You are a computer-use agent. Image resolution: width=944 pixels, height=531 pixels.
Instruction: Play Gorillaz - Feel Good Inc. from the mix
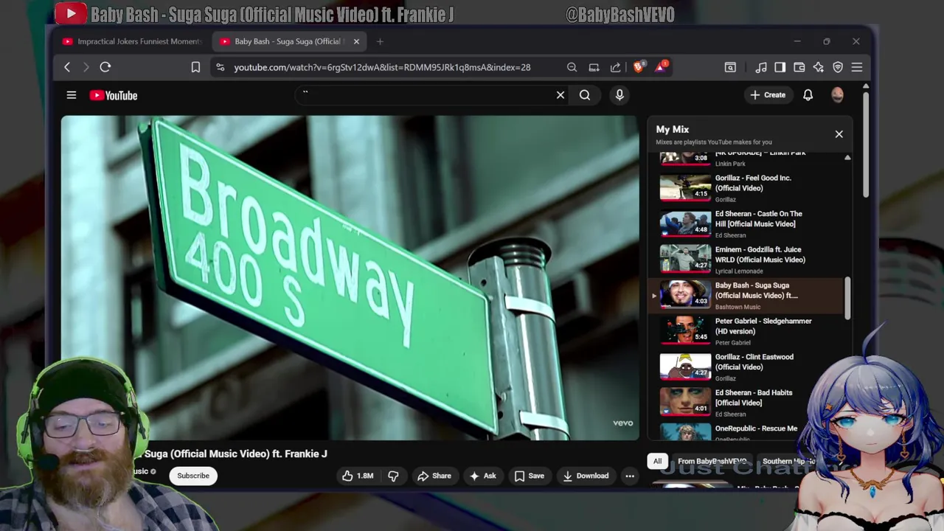click(746, 188)
